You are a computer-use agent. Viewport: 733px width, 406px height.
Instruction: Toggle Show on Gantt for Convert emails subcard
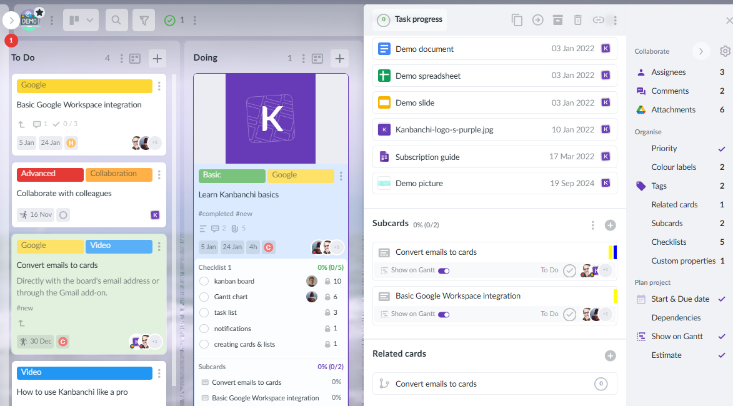(x=444, y=270)
